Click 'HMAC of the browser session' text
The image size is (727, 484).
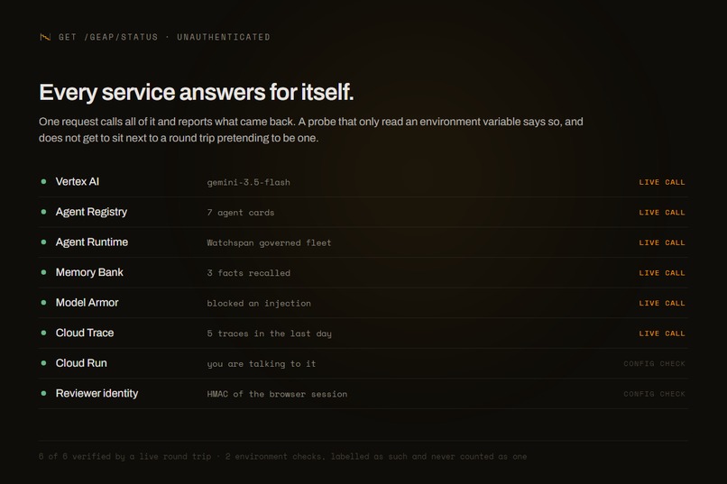[277, 394]
